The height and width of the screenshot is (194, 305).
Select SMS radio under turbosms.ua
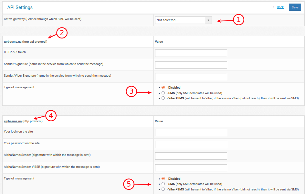(163, 93)
